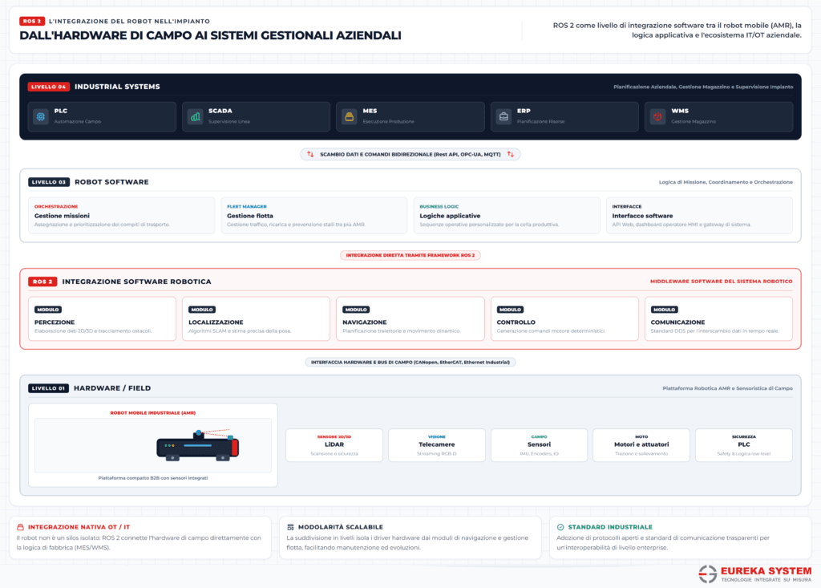821x588 pixels.
Task: Click the 'FLEET MANAGER' label
Action: 247,206
